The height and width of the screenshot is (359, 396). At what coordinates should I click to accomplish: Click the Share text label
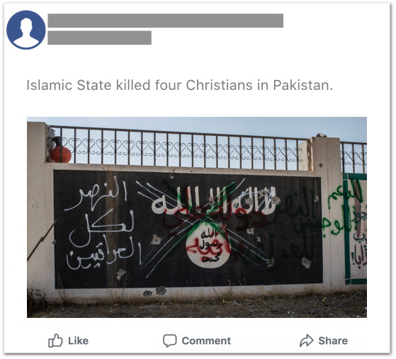(333, 341)
